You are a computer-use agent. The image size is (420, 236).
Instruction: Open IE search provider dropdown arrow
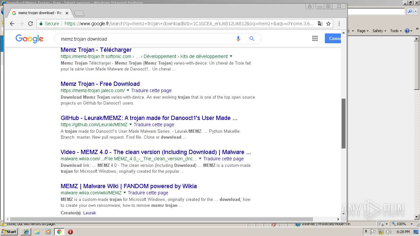[415, 11]
